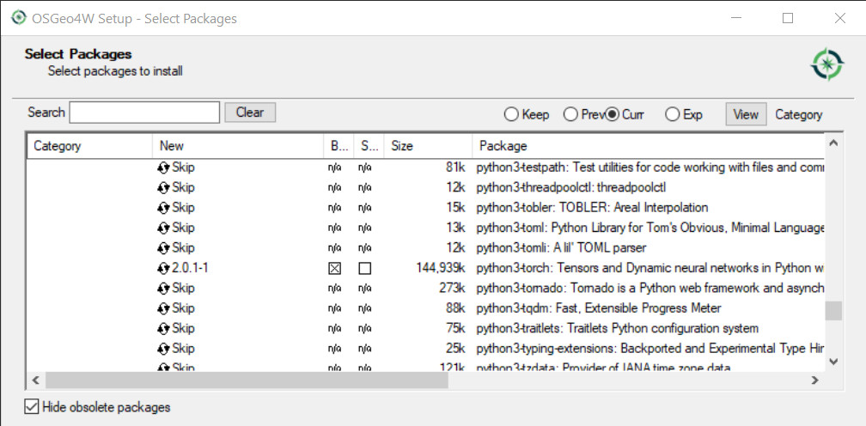Click the cycle icon for python3-threadpoolctl
This screenshot has height=426, width=866.
tap(163, 187)
